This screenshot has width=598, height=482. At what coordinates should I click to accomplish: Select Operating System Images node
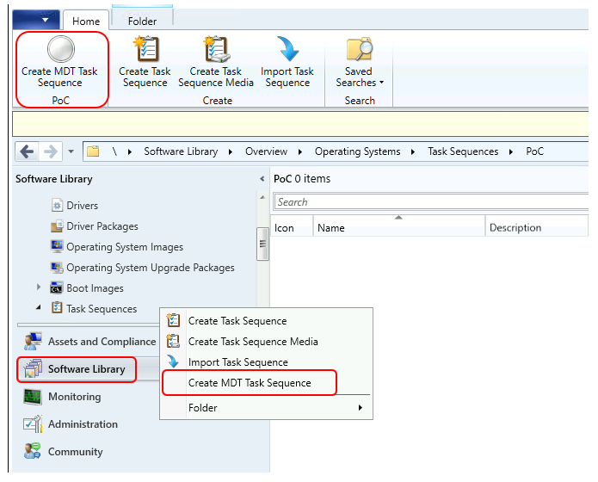point(125,247)
